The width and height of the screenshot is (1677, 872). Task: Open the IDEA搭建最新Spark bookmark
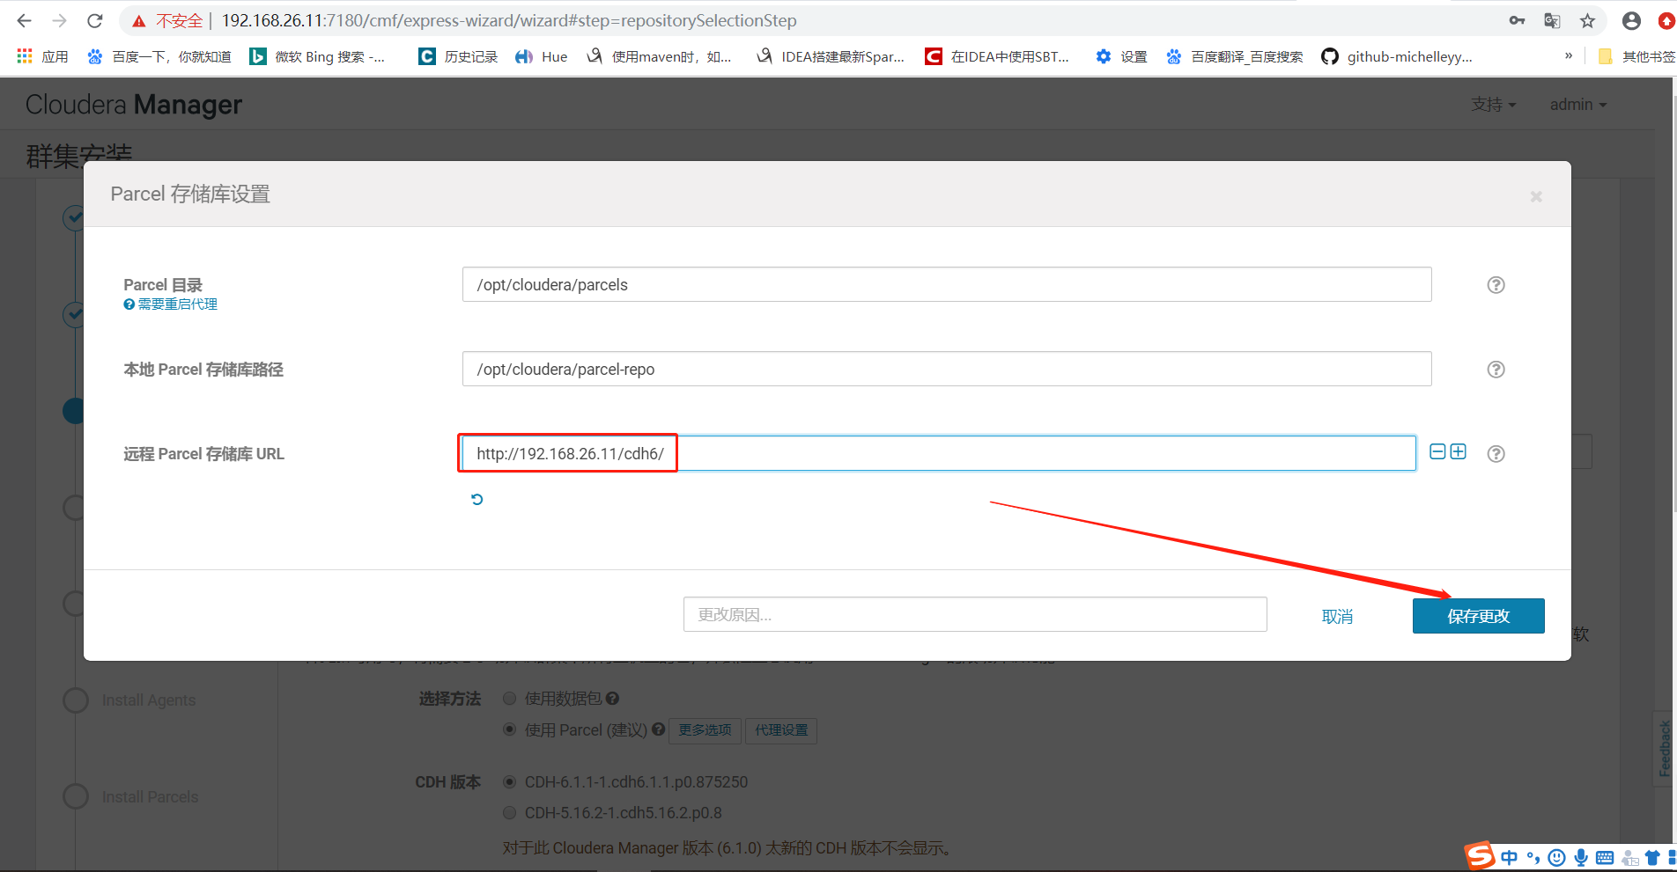point(831,56)
